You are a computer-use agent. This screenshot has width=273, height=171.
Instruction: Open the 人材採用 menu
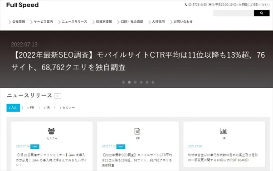[x=158, y=22]
